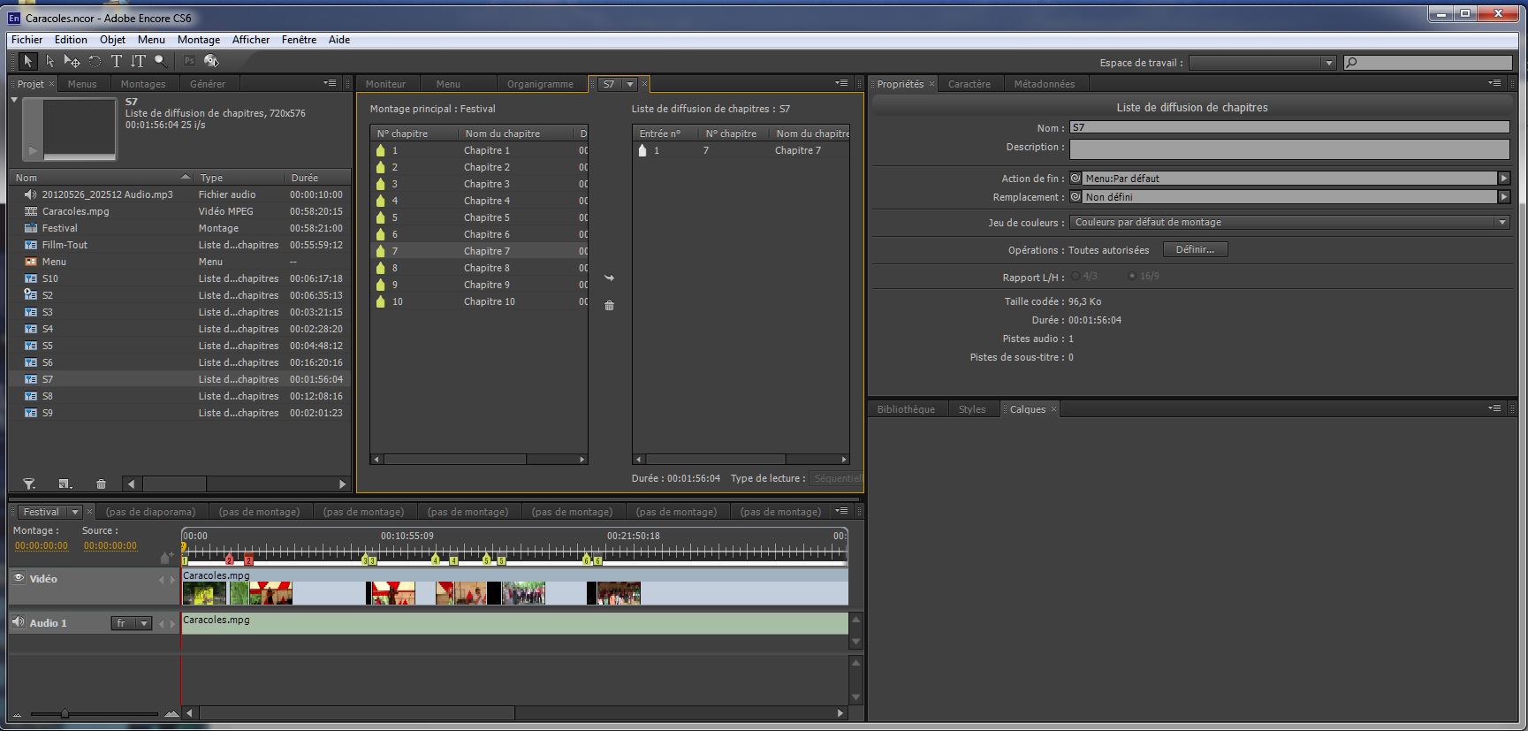Select the Rotate tool in toolbar
The height and width of the screenshot is (731, 1528).
tap(95, 61)
